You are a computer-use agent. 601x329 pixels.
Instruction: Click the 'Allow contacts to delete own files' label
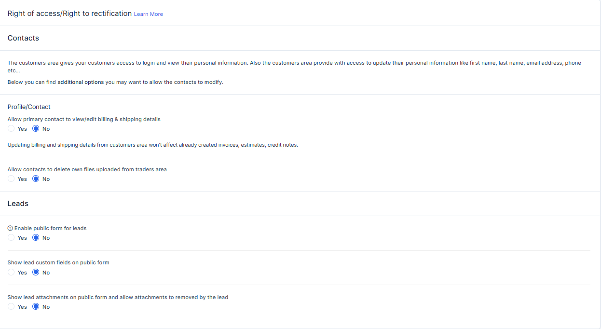click(x=87, y=169)
